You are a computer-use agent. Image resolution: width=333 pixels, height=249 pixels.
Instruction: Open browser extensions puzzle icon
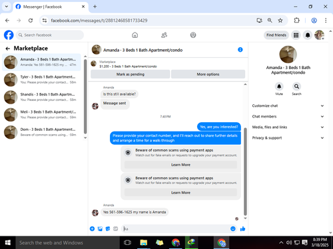[296, 21]
